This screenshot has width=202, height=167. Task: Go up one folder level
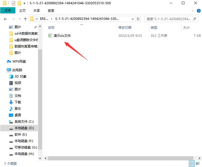click(25, 19)
